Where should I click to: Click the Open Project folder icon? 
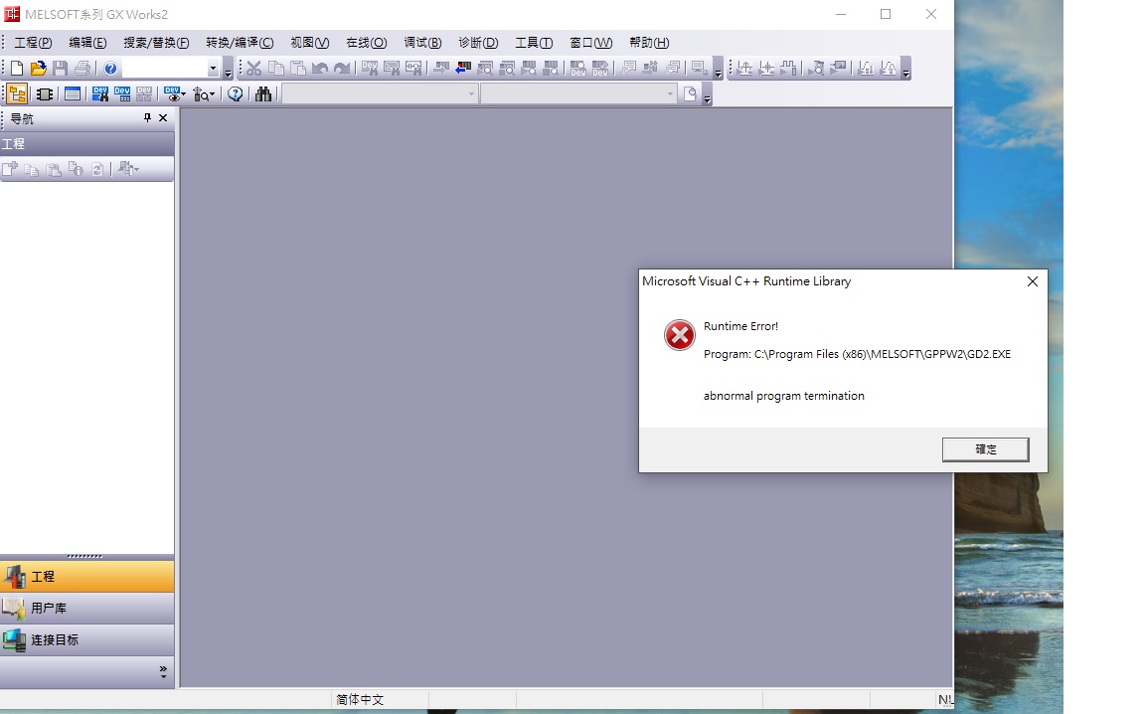point(38,69)
